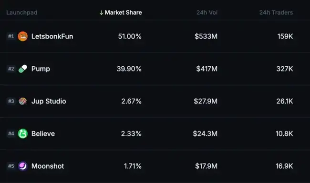Click the Moonshot purple moon icon
The height and width of the screenshot is (183, 310).
tap(23, 166)
